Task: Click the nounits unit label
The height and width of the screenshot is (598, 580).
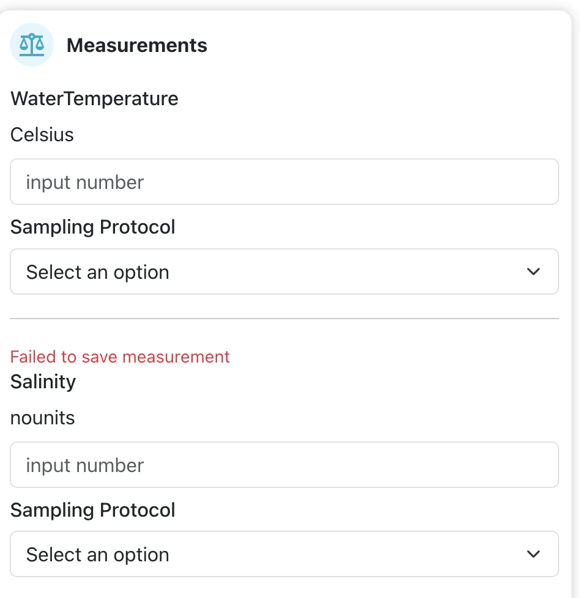Action: 42,418
